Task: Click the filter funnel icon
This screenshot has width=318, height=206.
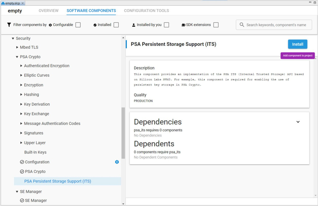Action: pyautogui.click(x=9, y=25)
